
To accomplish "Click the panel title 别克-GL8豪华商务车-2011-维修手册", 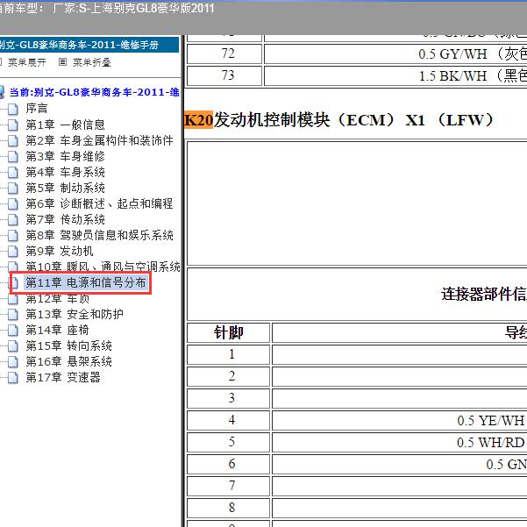I will pyautogui.click(x=79, y=45).
